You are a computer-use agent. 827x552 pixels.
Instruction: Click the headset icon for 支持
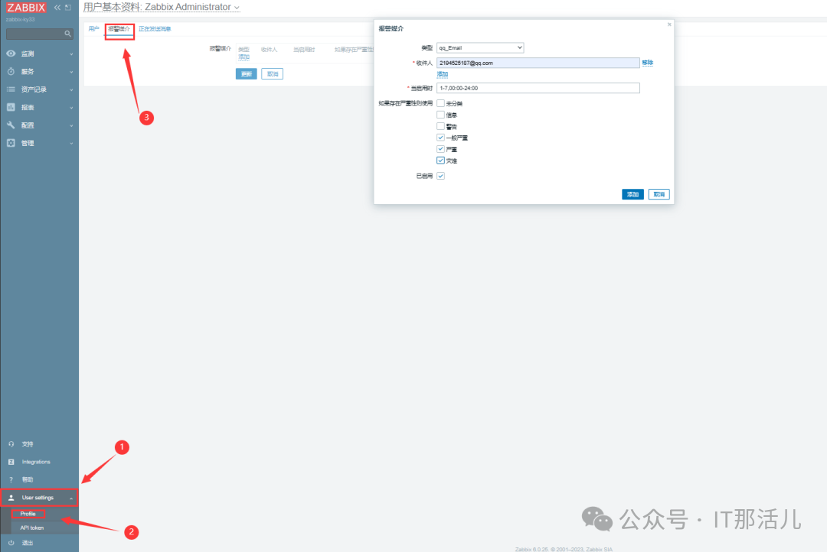[x=11, y=444]
